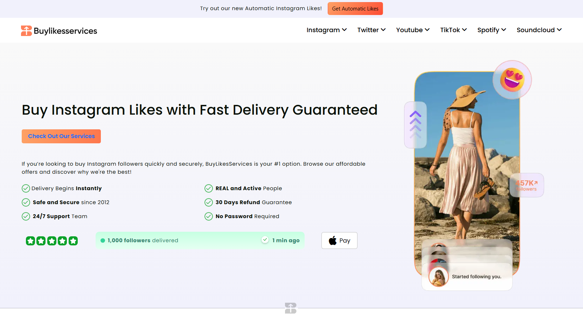Click the heart-eyes emoji icon
583x316 pixels.
pos(512,80)
